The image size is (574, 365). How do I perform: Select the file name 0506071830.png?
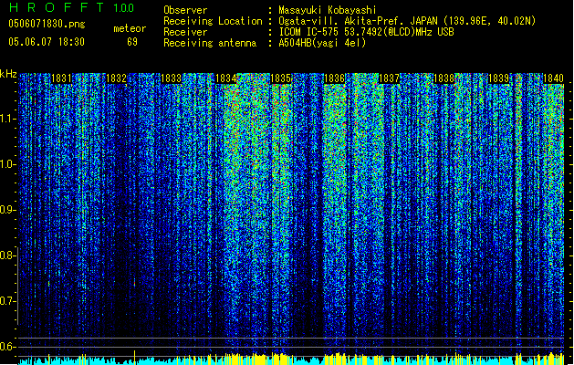pos(47,24)
